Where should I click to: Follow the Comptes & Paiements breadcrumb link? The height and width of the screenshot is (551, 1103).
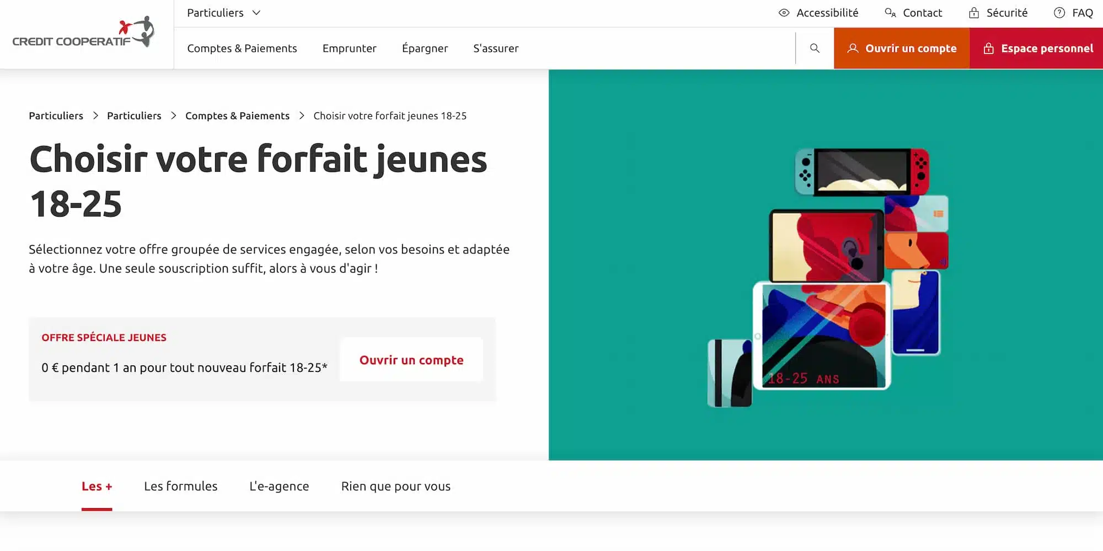[237, 116]
